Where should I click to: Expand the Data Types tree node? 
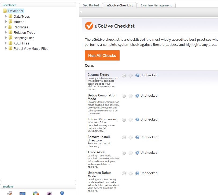click(6, 16)
